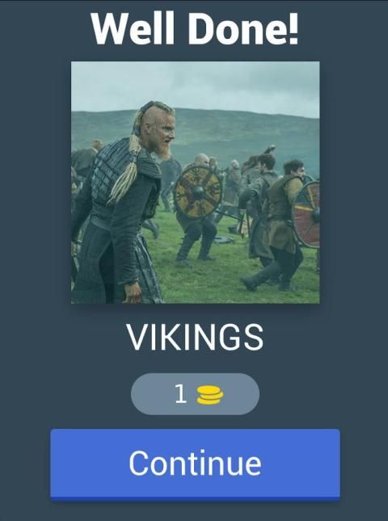Click the letter V in VIKINGS

pos(136,338)
